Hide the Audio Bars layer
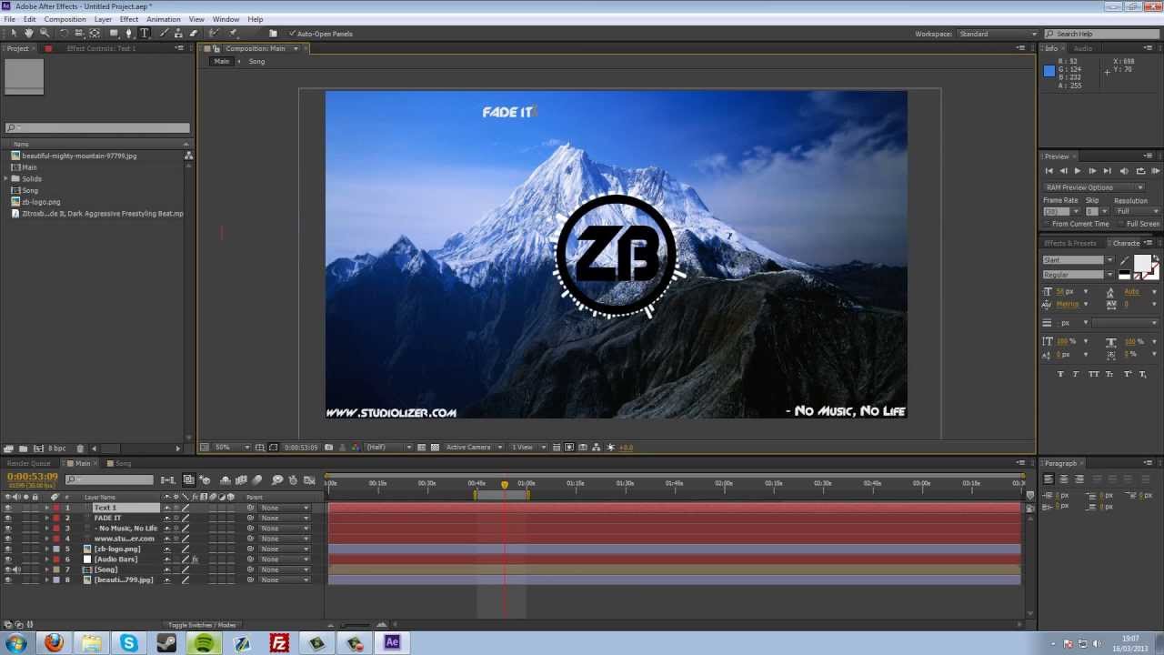This screenshot has height=655, width=1164. pyautogui.click(x=8, y=559)
